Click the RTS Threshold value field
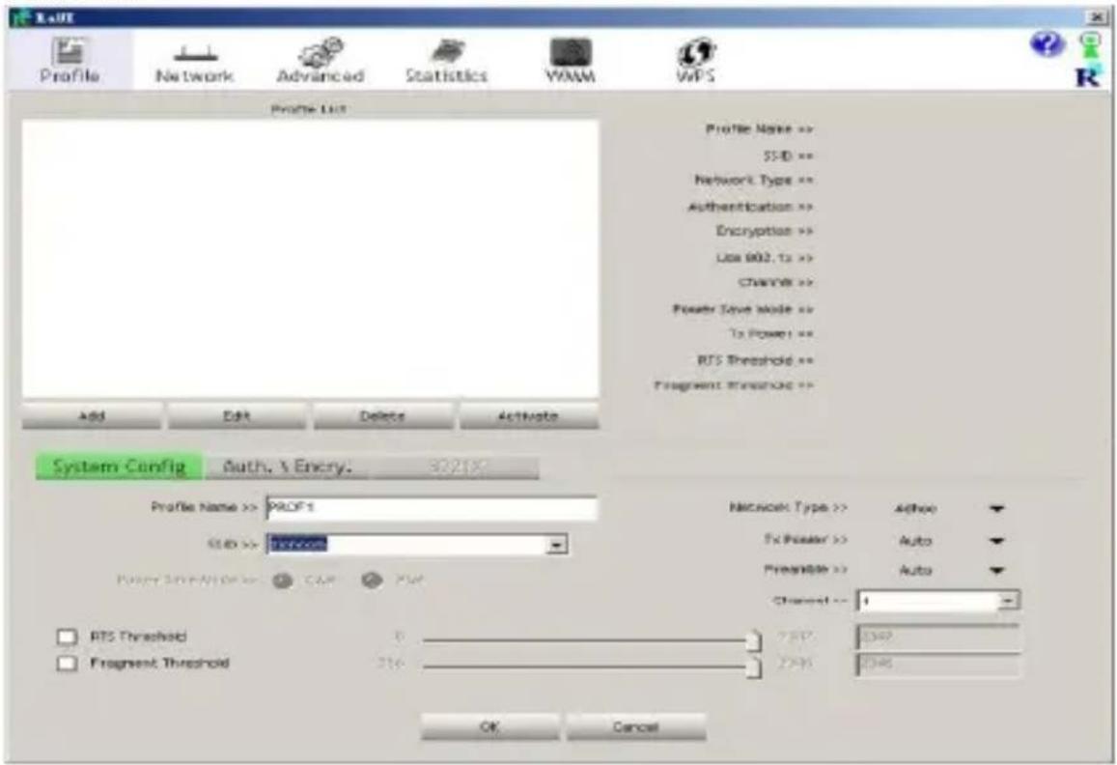The image size is (1117, 765). tap(938, 637)
